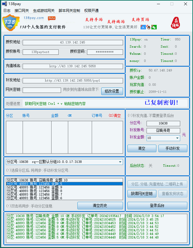Select history row 48893 with 金额:8
Image resolution: width=193 pixels, height=248 pixels.
click(x=64, y=191)
